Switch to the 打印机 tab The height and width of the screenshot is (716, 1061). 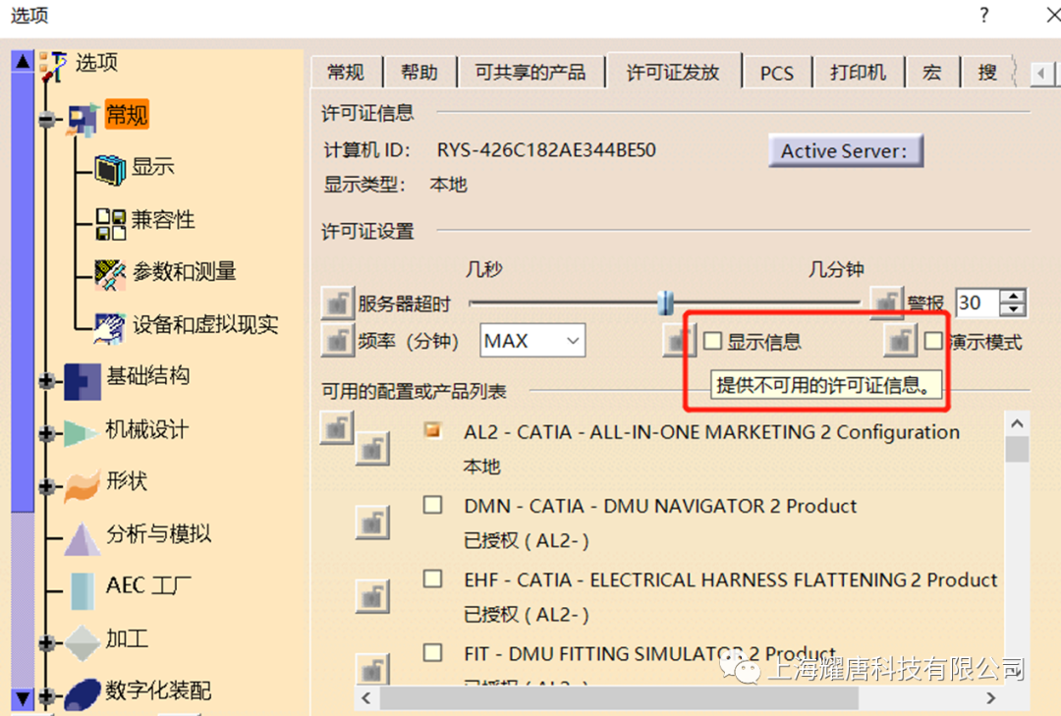858,73
